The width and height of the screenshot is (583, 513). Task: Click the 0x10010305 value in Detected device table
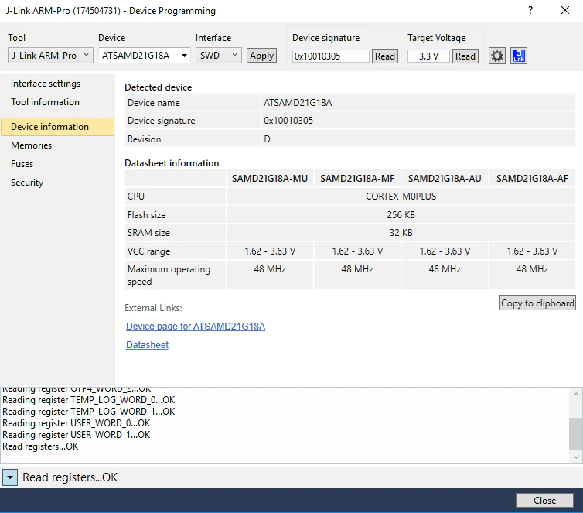pyautogui.click(x=288, y=121)
